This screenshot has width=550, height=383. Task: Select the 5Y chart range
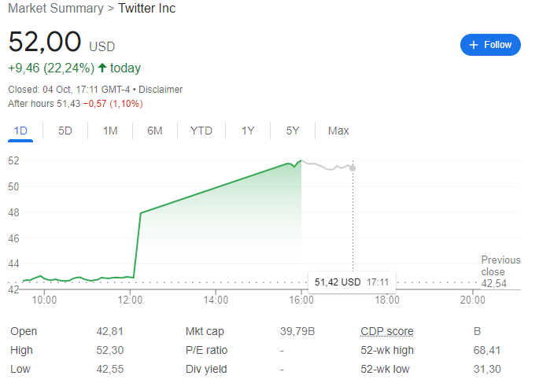[293, 131]
